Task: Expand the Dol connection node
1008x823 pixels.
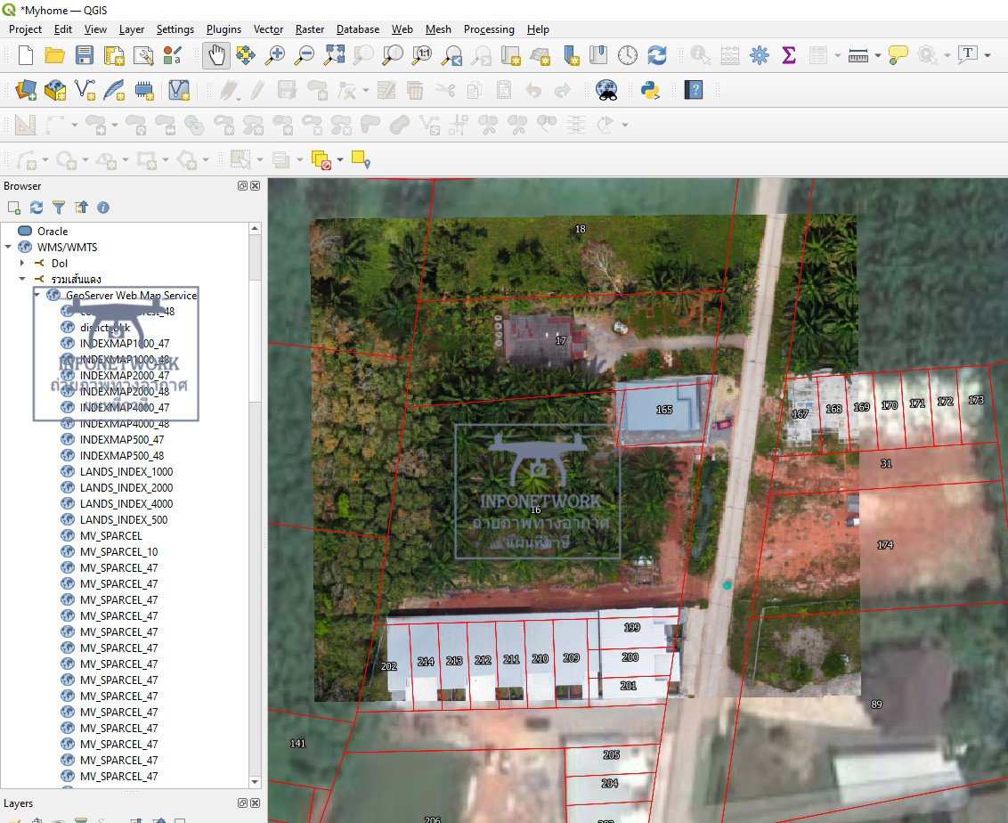Action: pyautogui.click(x=22, y=263)
